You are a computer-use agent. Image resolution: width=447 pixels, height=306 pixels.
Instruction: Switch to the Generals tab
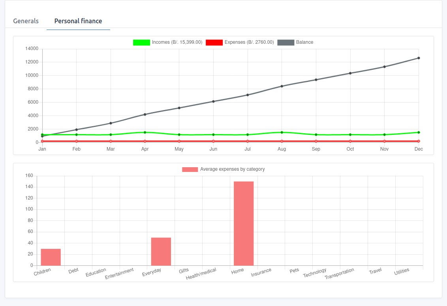(26, 21)
